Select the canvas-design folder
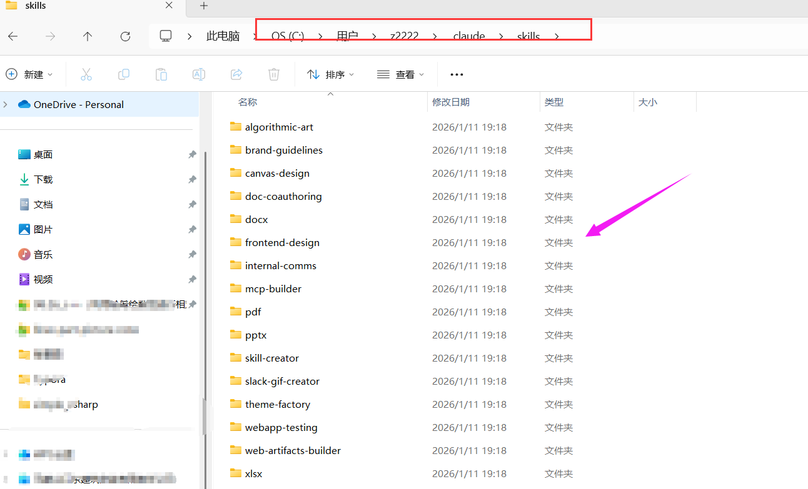Viewport: 808px width, 489px height. point(277,173)
